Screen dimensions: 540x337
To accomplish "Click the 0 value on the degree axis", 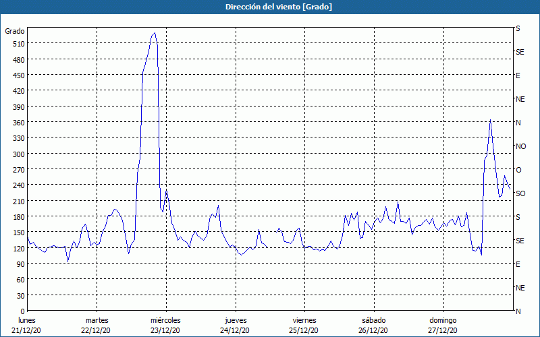I will 23,311.
